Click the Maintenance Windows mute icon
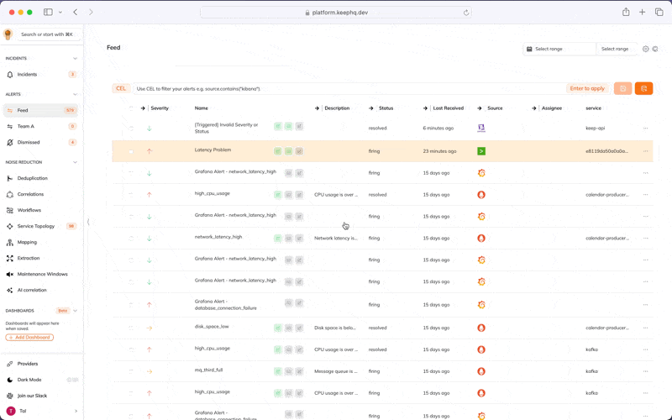Image resolution: width=672 pixels, height=420 pixels. click(x=10, y=274)
